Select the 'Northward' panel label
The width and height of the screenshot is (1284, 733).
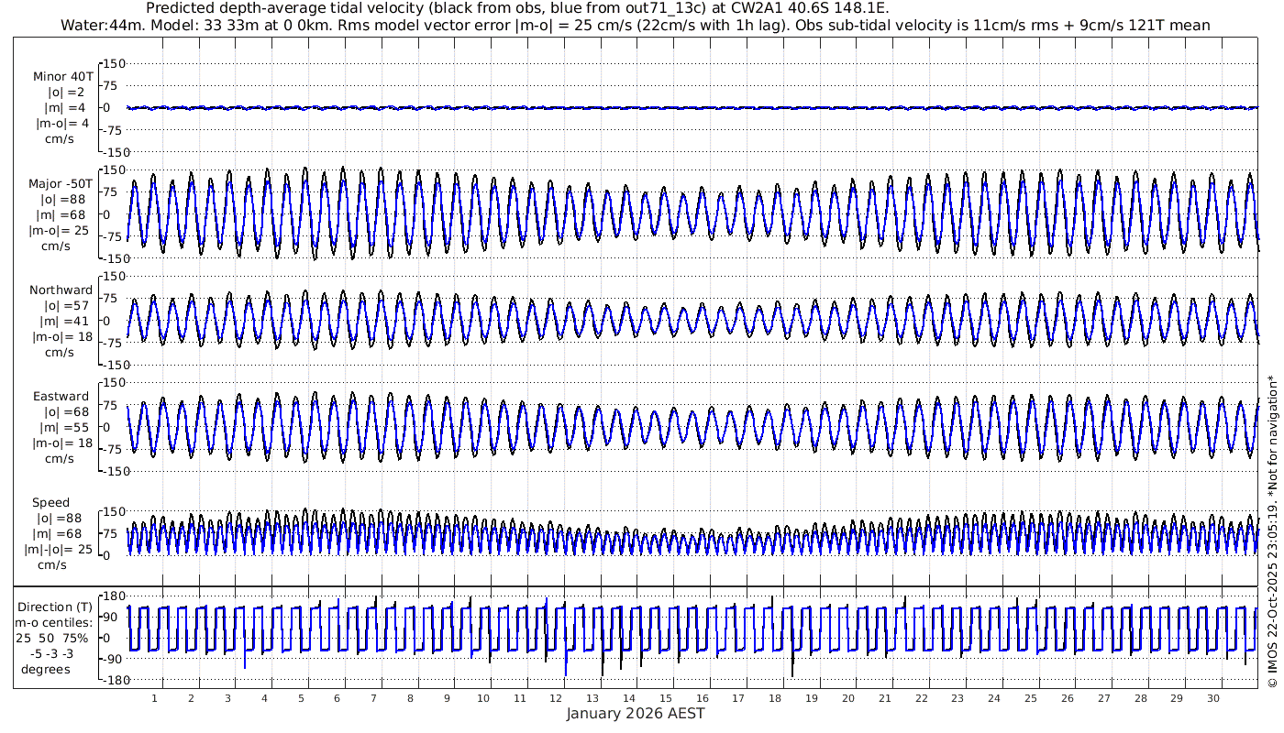tap(61, 290)
